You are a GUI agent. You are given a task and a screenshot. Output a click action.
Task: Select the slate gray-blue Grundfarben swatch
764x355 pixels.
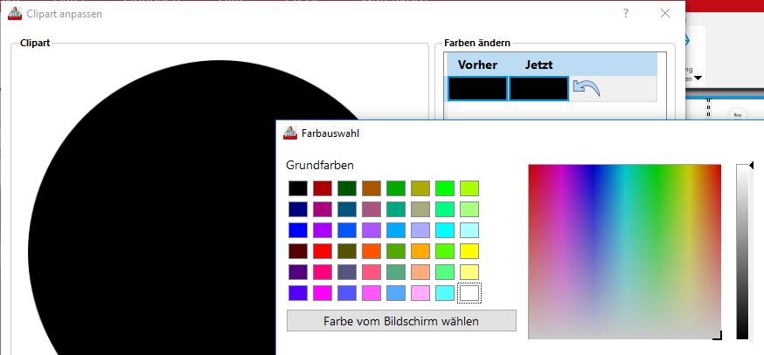(347, 272)
